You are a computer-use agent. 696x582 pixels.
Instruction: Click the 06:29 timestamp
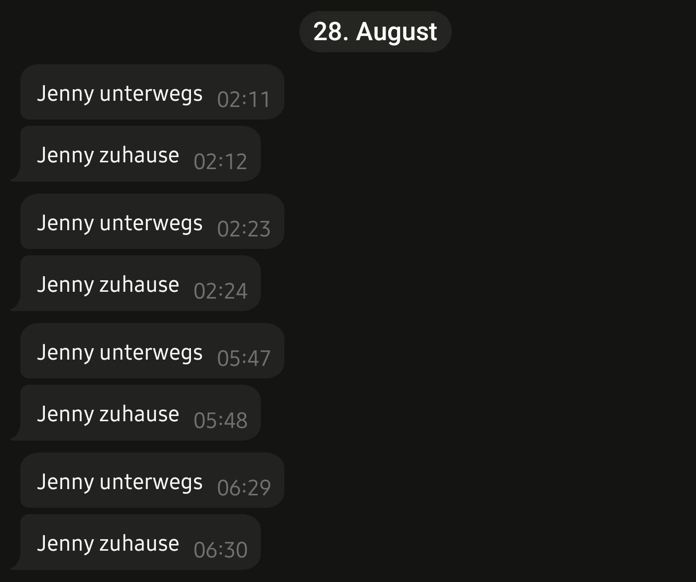pyautogui.click(x=244, y=488)
